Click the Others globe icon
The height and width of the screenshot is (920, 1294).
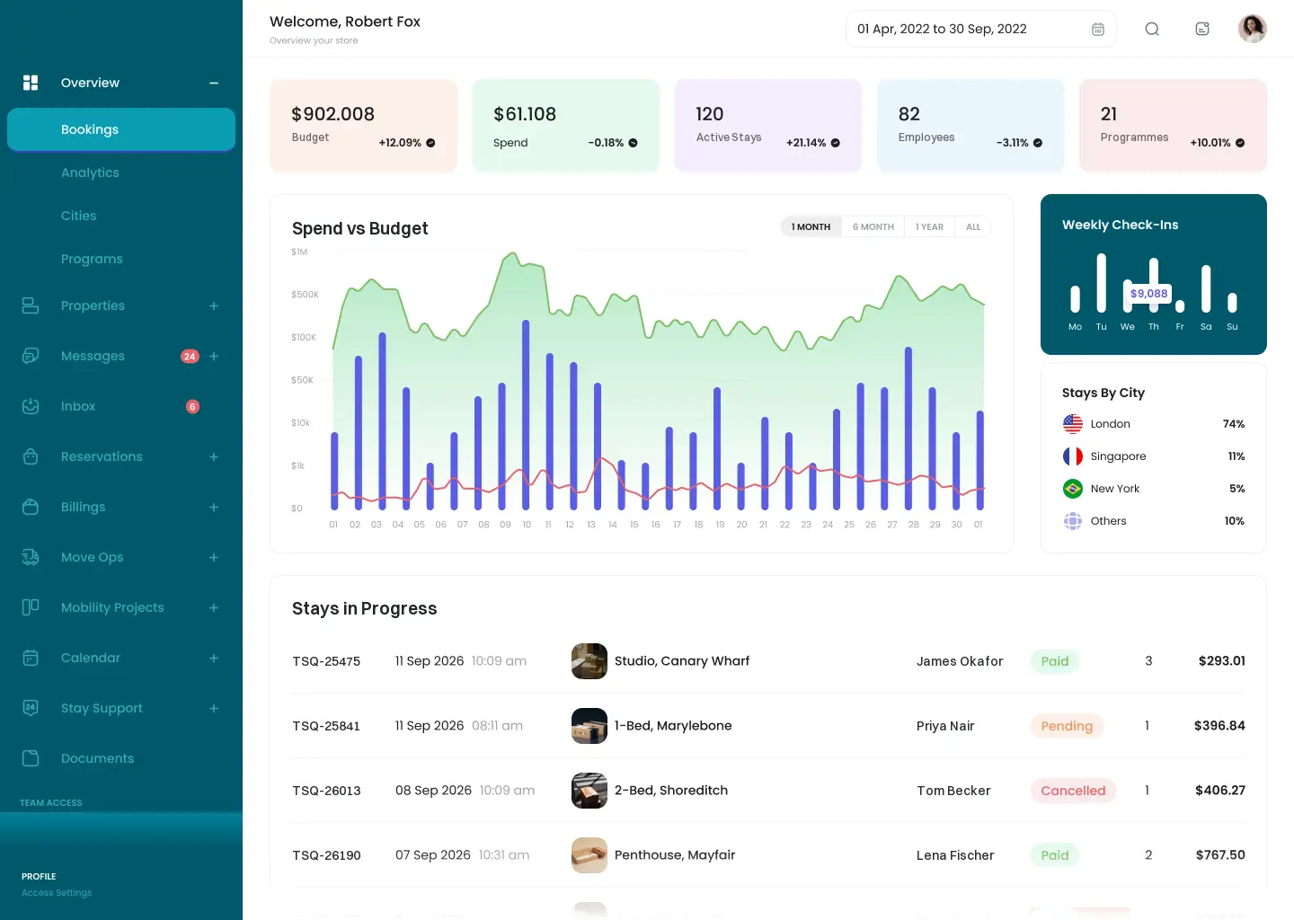(x=1073, y=521)
